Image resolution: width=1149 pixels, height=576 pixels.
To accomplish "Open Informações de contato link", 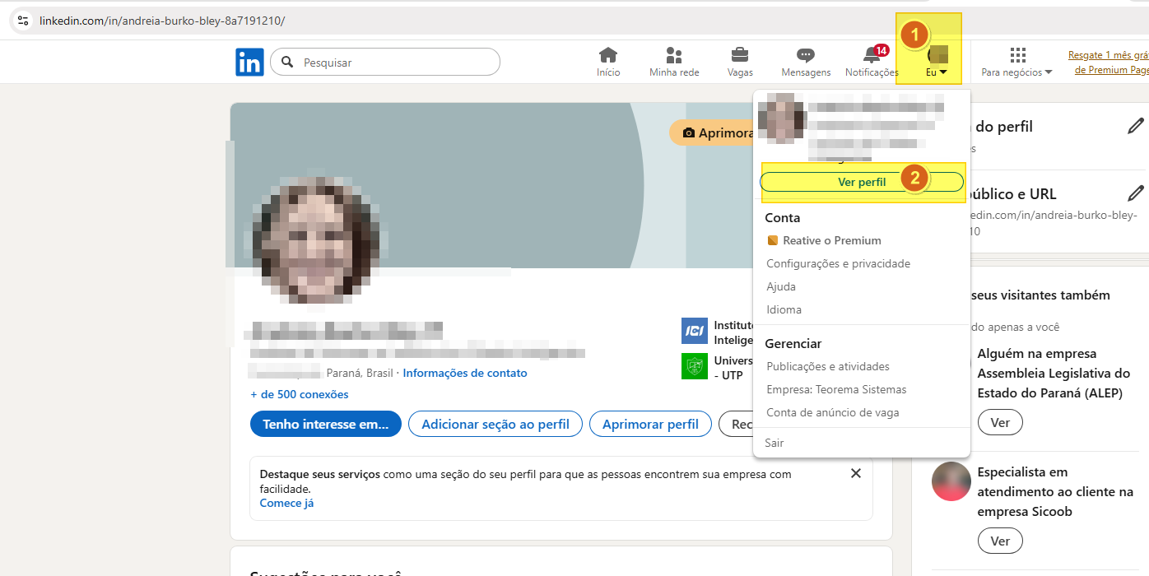I will pyautogui.click(x=465, y=373).
